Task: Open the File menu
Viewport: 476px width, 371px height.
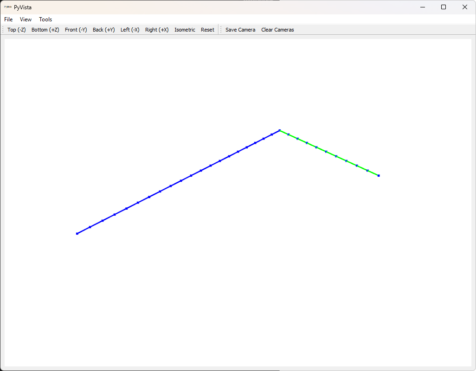Action: click(8, 19)
